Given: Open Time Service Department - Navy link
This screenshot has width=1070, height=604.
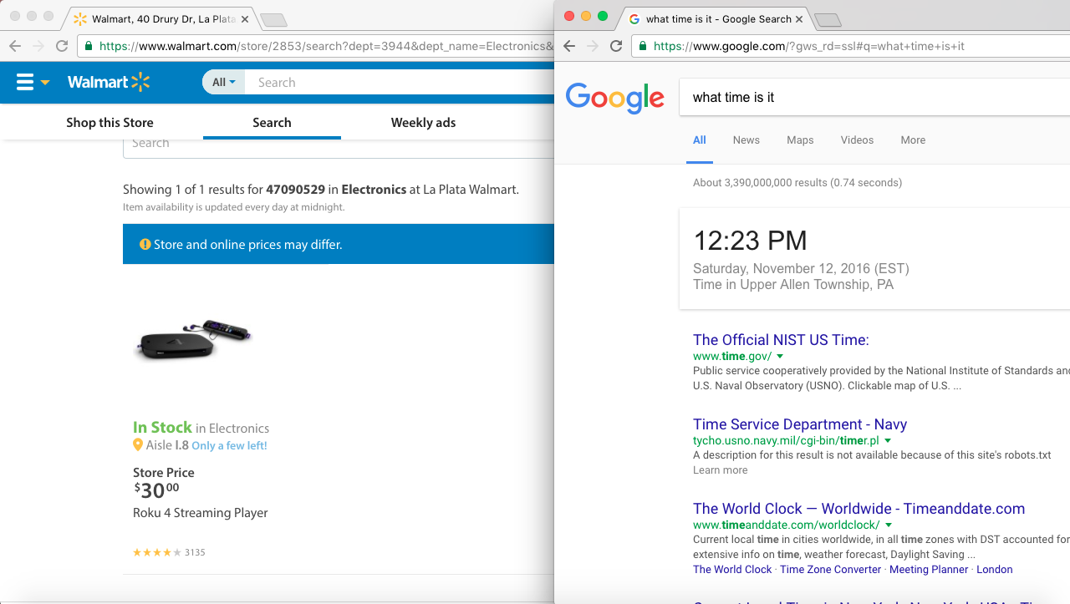Looking at the screenshot, I should [x=800, y=424].
